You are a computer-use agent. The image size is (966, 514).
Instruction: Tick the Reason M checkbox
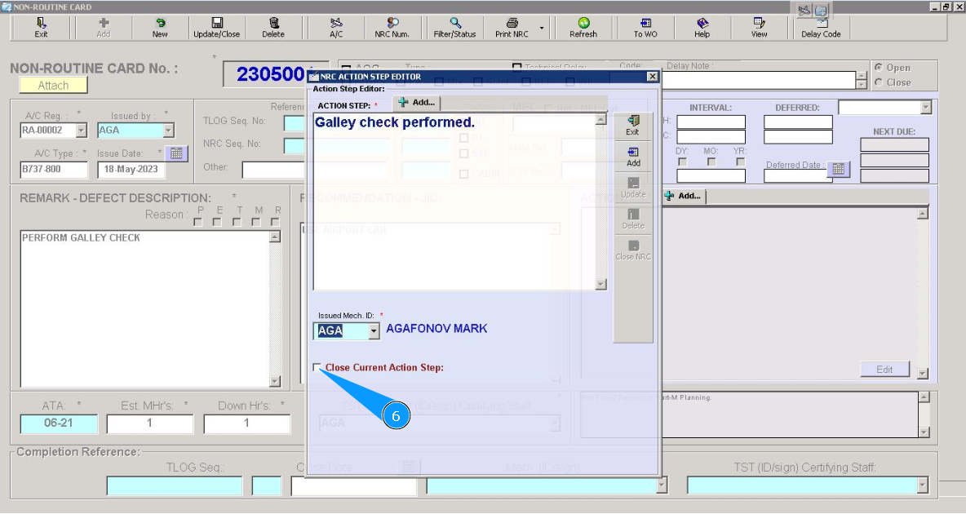pos(256,222)
